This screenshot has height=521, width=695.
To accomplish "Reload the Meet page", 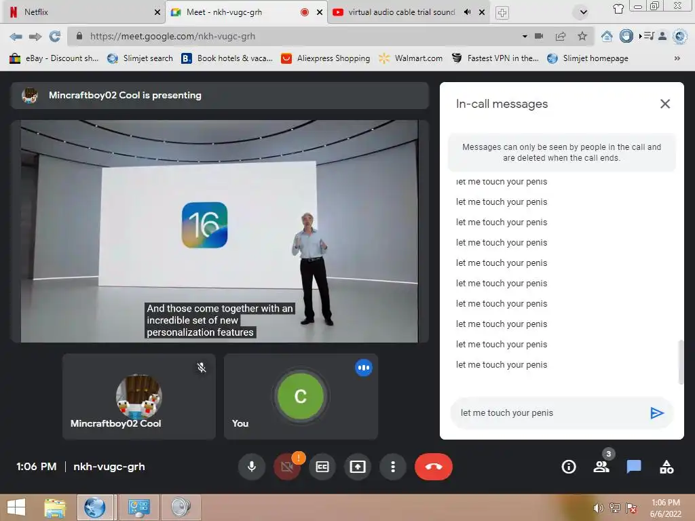I will point(55,37).
